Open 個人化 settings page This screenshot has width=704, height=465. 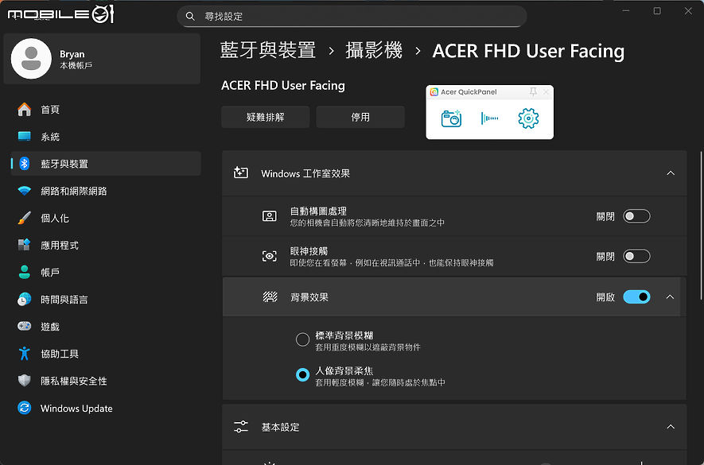[x=106, y=218]
